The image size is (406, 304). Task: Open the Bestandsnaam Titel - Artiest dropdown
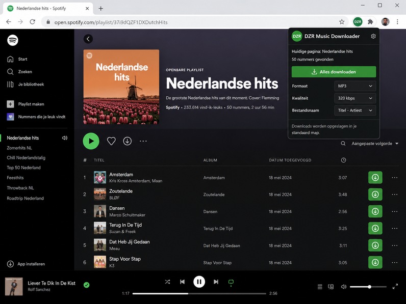355,110
